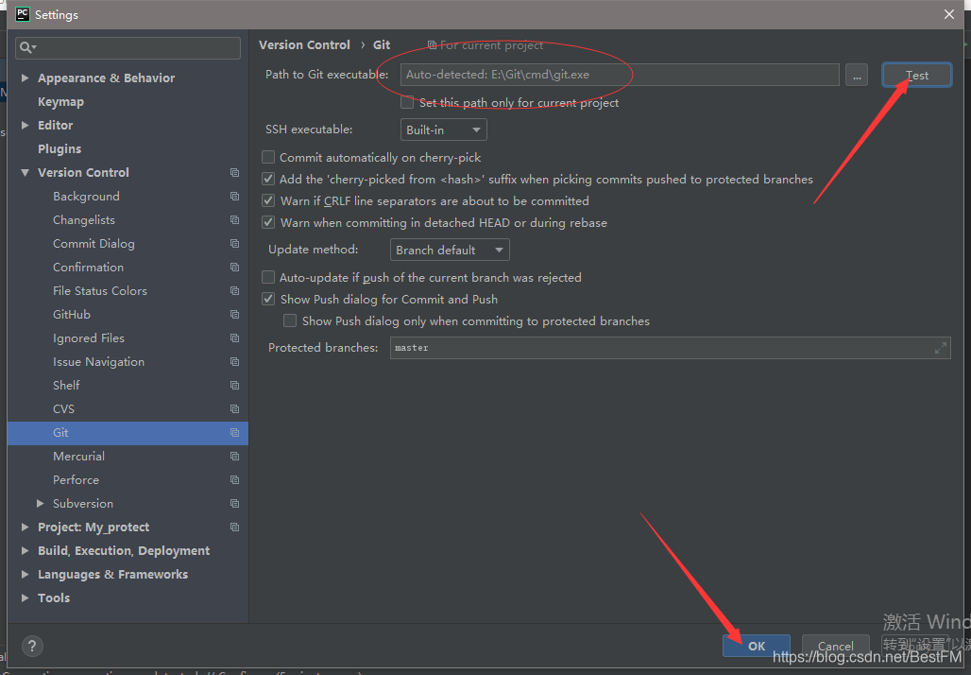Viewport: 971px width, 675px height.
Task: Expand Appearance & Behavior section
Action: (x=25, y=78)
